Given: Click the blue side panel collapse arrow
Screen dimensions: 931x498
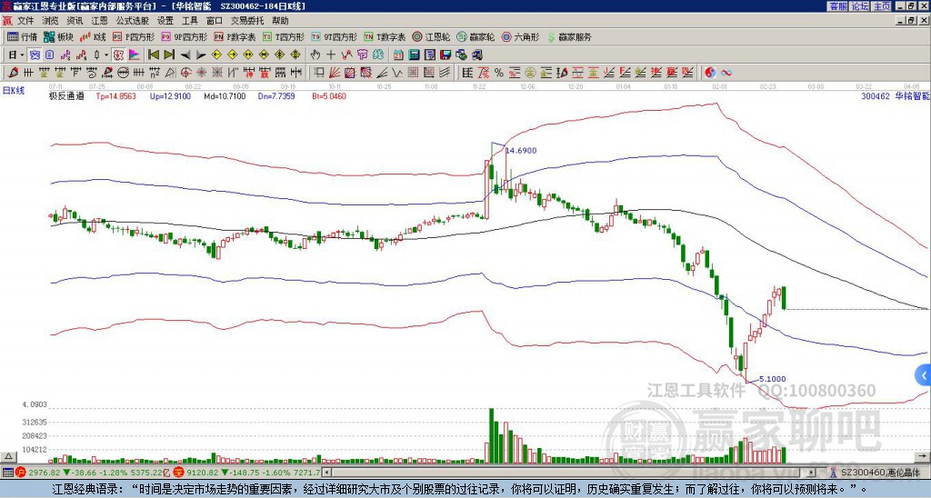Looking at the screenshot, I should pos(924,375).
